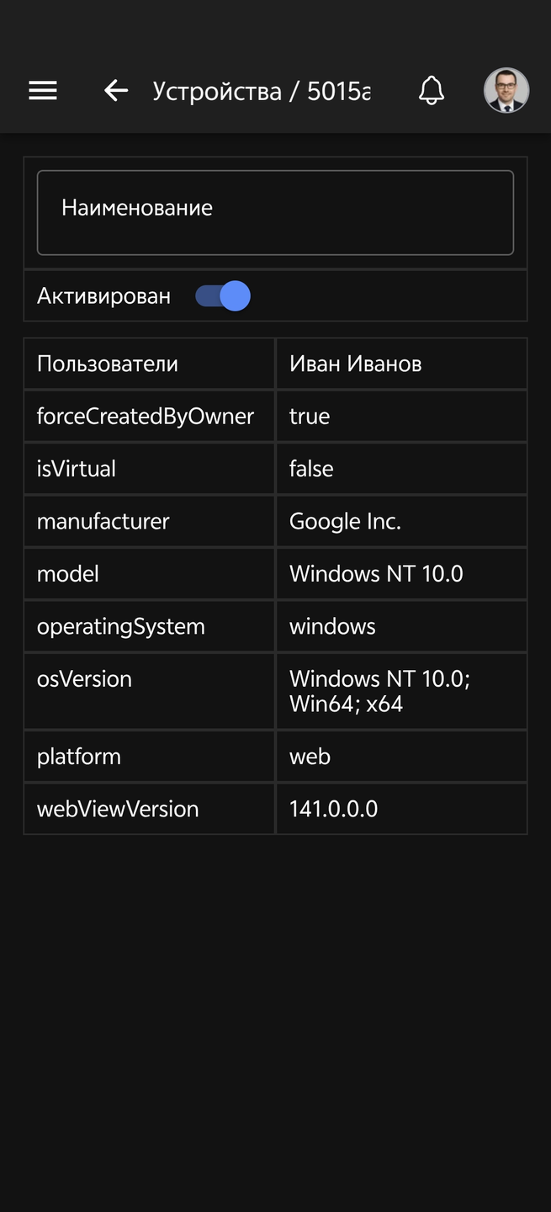
Task: Select the platform value web
Action: pos(310,757)
